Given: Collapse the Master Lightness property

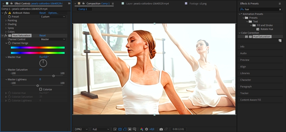Looking at the screenshot, I should (6, 80).
